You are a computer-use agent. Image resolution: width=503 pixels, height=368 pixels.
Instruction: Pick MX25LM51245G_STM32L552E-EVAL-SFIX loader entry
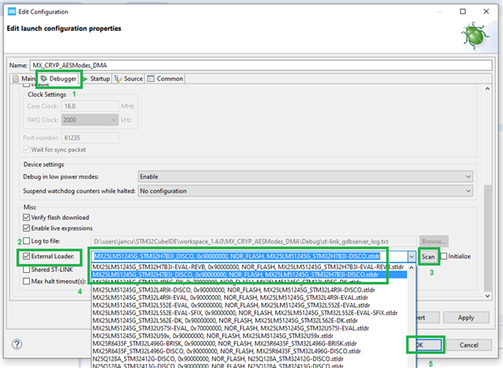click(x=249, y=313)
